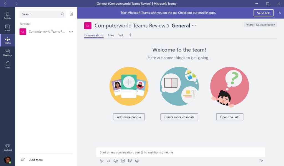Expand the text Format options icon

pyautogui.click(x=102, y=160)
